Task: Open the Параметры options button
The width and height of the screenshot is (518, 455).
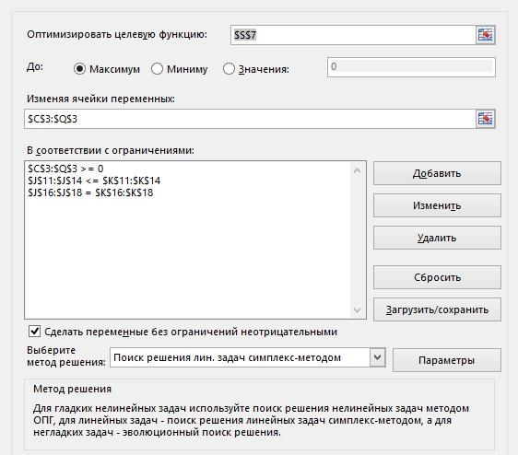Action: point(447,360)
